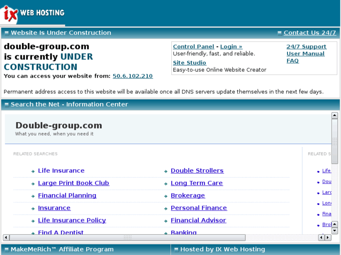
Task: Click arrow bullet beside Financial Advisor
Action: coord(166,221)
